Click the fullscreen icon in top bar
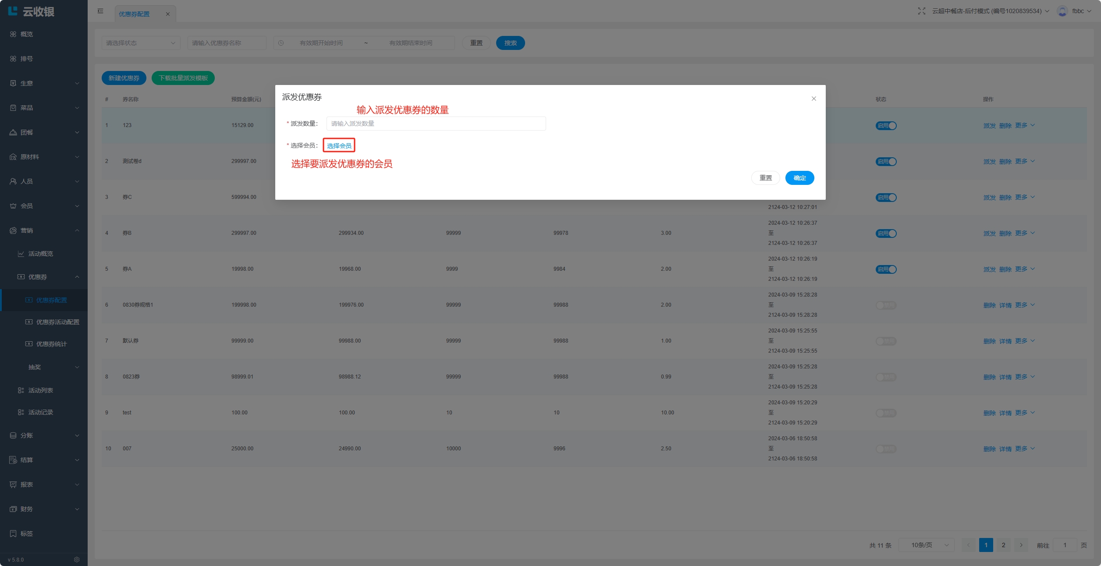This screenshot has width=1101, height=566. pos(921,11)
